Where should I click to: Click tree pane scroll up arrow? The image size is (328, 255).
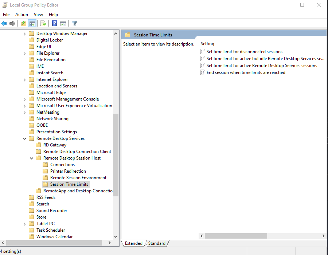(116, 34)
